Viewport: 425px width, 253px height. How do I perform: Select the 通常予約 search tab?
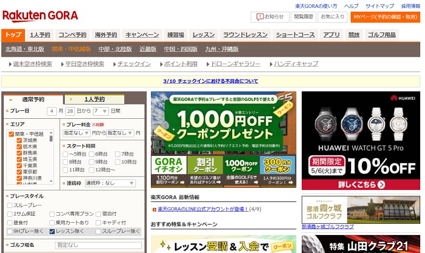[33, 99]
